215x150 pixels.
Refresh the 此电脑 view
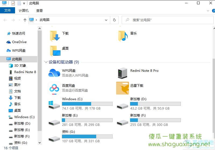(x=114, y=20)
